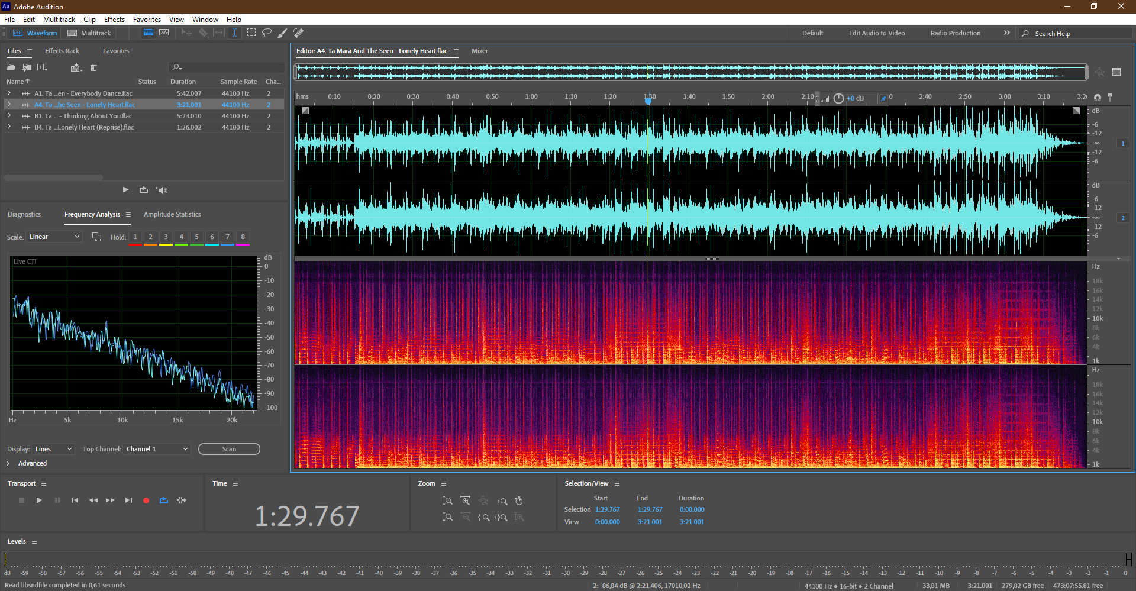Click the Scan button

[229, 449]
